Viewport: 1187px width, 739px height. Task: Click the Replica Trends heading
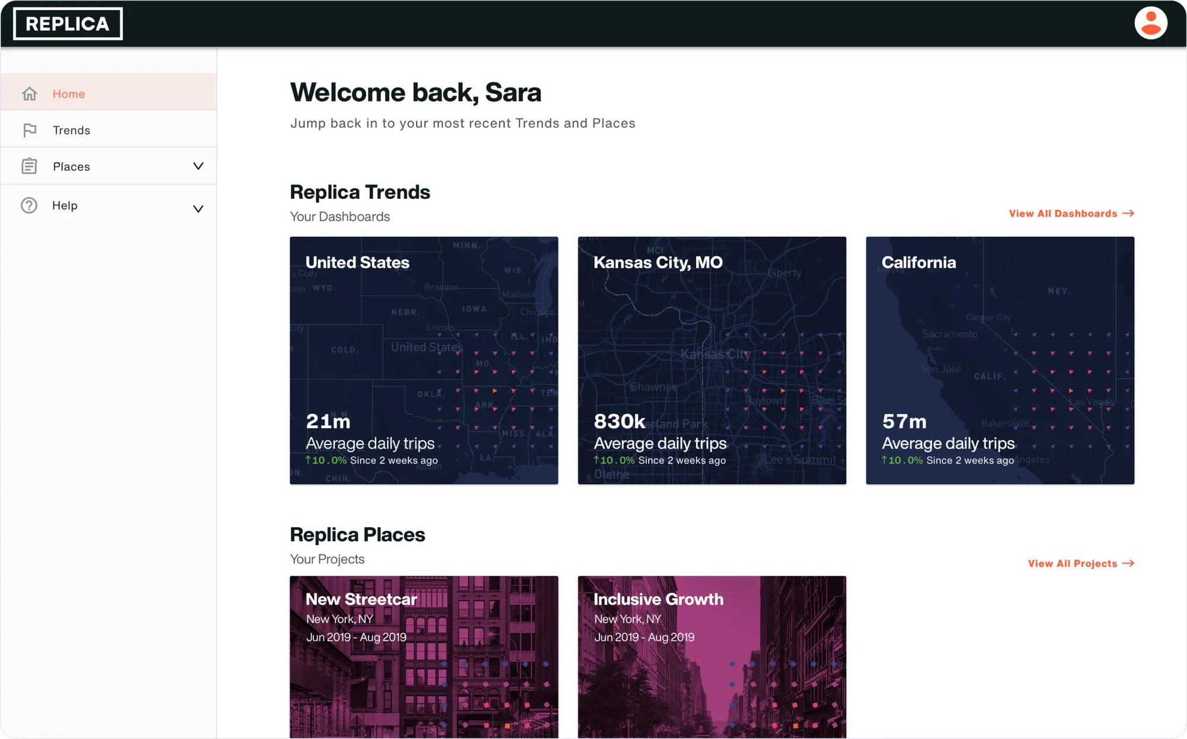coord(360,192)
